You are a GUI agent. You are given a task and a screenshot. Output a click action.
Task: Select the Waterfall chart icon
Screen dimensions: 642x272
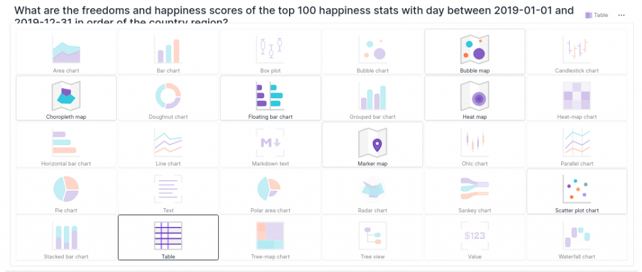tap(577, 237)
